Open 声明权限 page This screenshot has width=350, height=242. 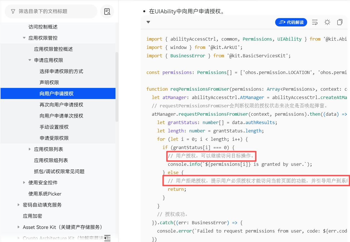(49, 83)
